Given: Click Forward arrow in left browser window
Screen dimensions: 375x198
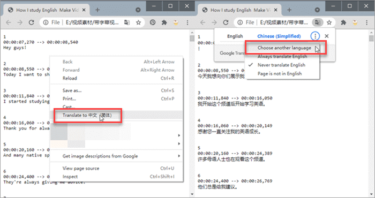Looking at the screenshot, I should pos(20,22).
